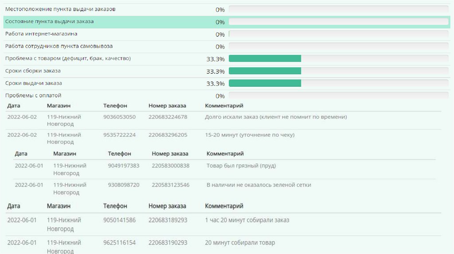The image size is (454, 254).
Task: Click phone number 9050141586
Action: pyautogui.click(x=119, y=220)
